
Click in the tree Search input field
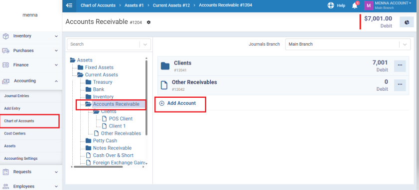tap(103, 45)
